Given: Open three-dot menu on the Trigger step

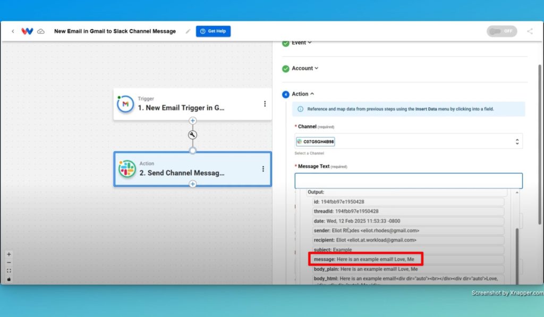Looking at the screenshot, I should click(x=265, y=104).
